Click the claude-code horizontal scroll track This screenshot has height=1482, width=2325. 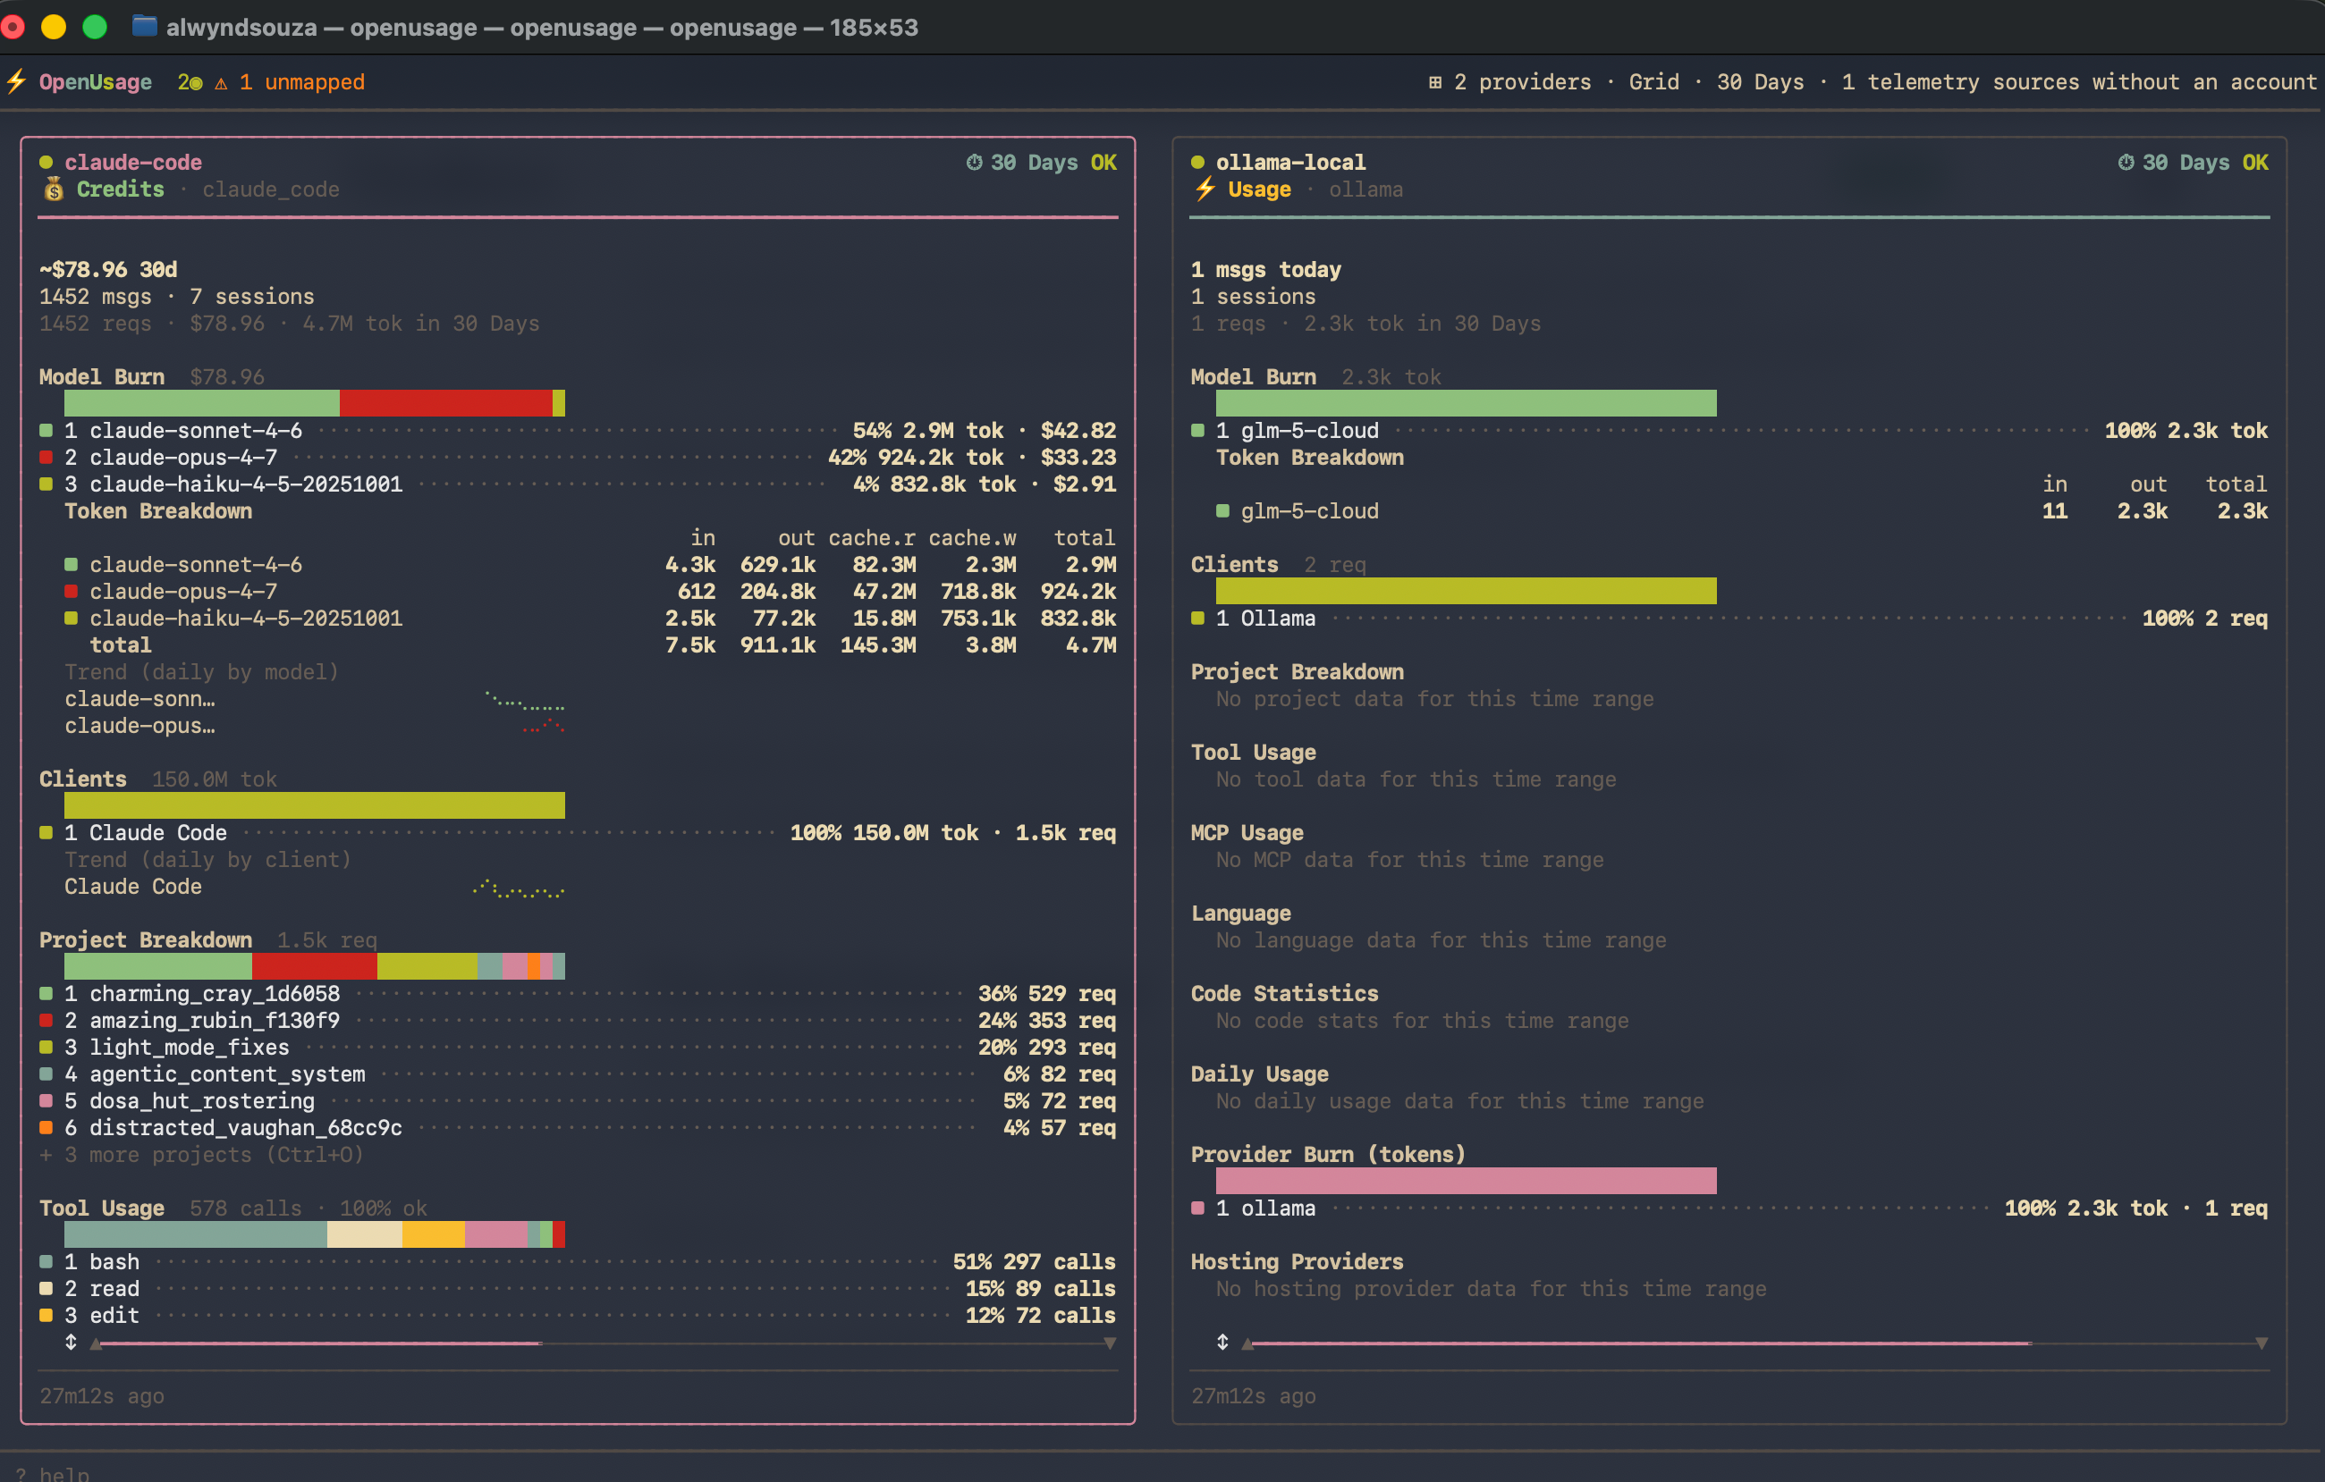pos(603,1343)
